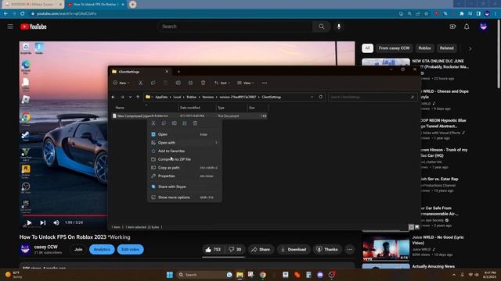
Task: Choose 'Compress to ZIP file'
Action: (x=185, y=159)
